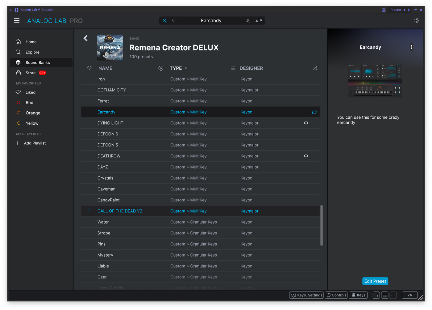Like the Earcandy preset in the top bar

174,21
